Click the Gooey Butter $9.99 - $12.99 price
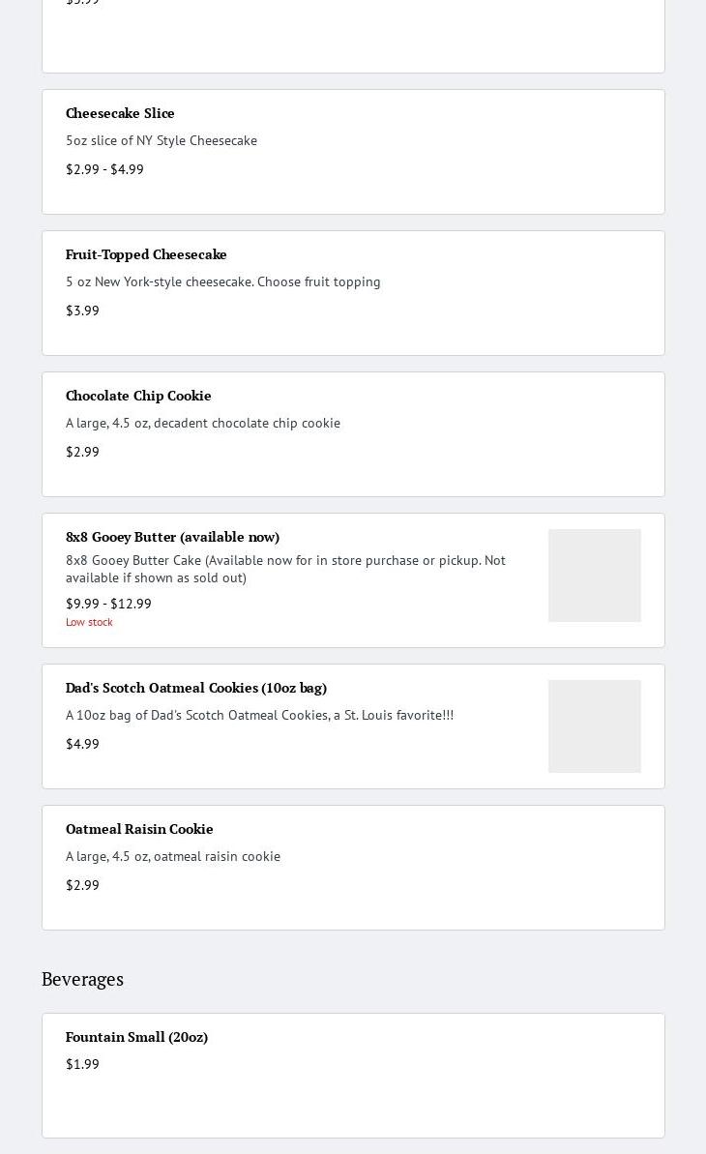This screenshot has height=1154, width=706. [x=108, y=604]
